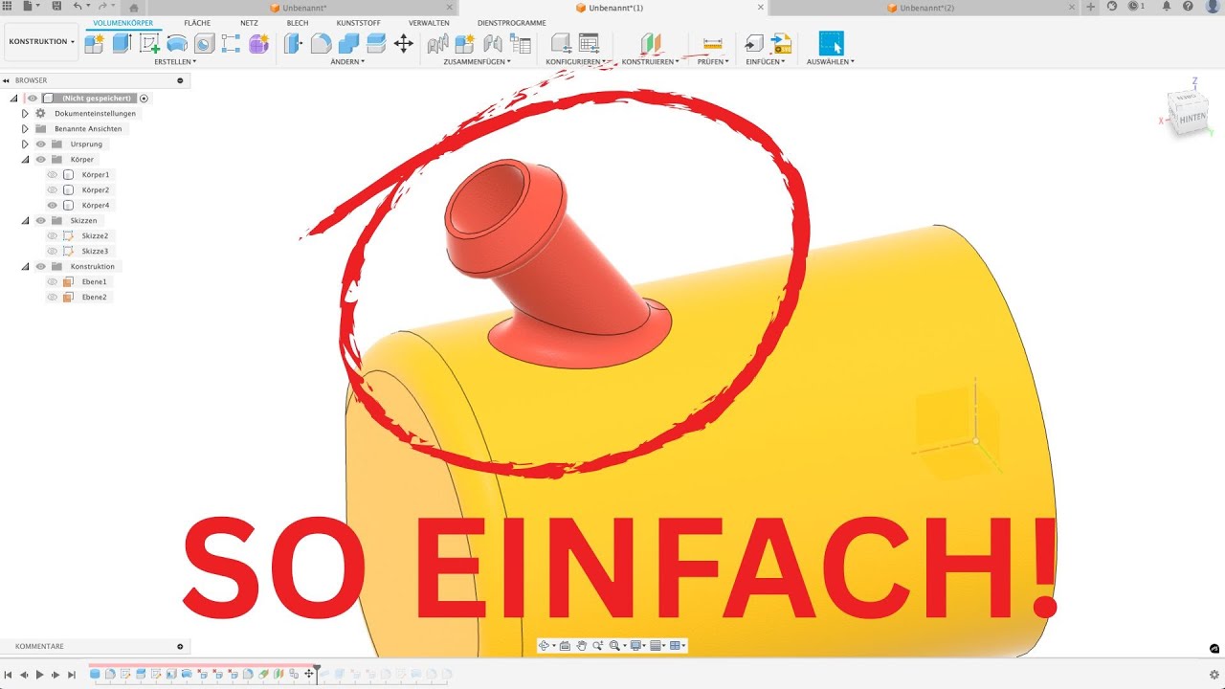This screenshot has height=689, width=1225.
Task: Select the Revolve tool icon
Action: (x=177, y=43)
